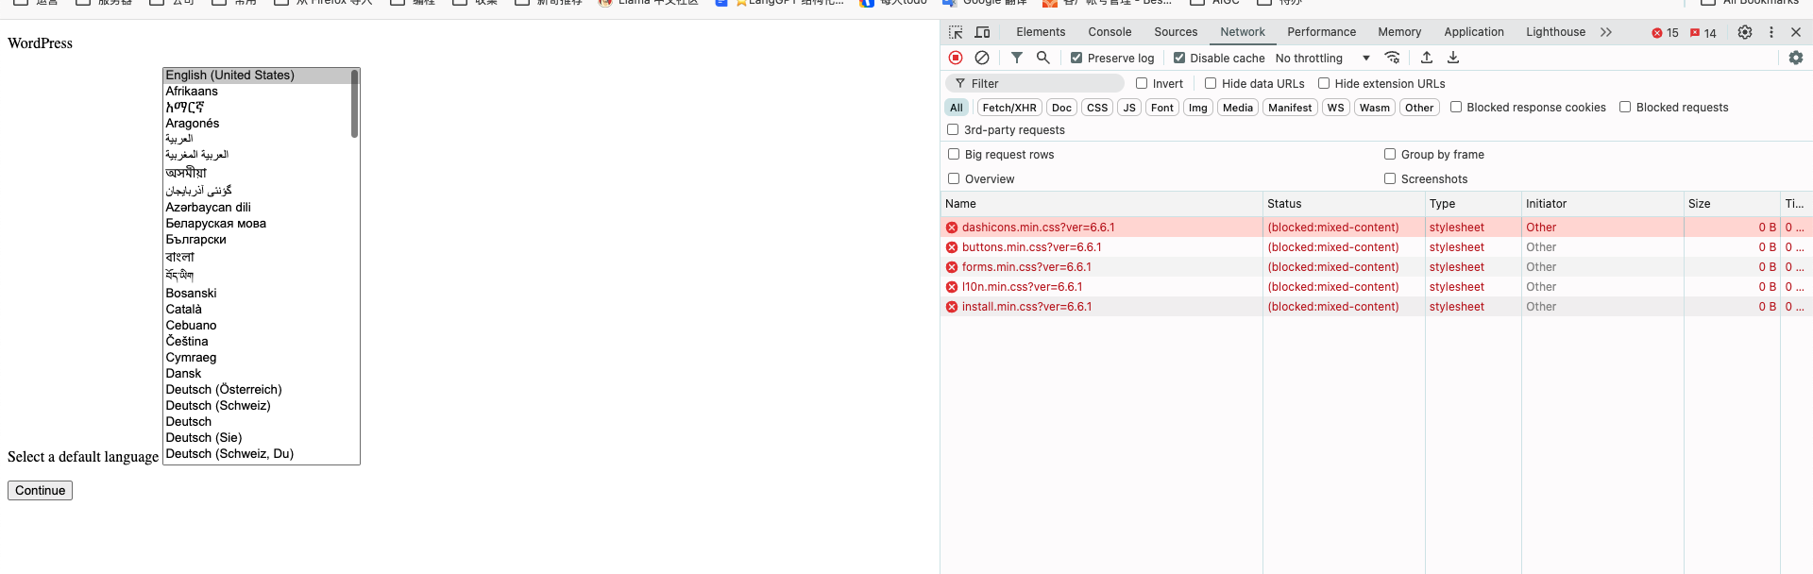Open the 15 errors counter
1813x574 pixels.
click(x=1665, y=33)
